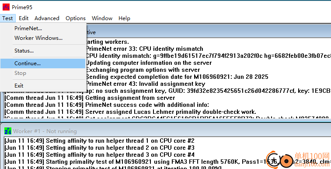The height and width of the screenshot is (169, 331).
Task: Open the Status... menu entry
Action: pyautogui.click(x=43, y=51)
